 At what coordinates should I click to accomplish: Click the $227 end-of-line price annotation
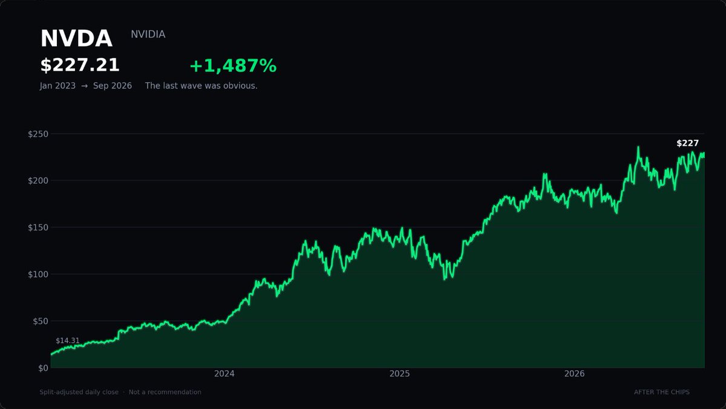click(x=688, y=143)
